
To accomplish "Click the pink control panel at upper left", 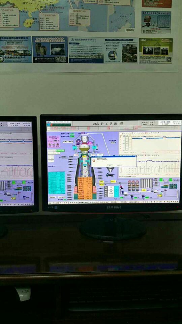I will click(x=54, y=141).
